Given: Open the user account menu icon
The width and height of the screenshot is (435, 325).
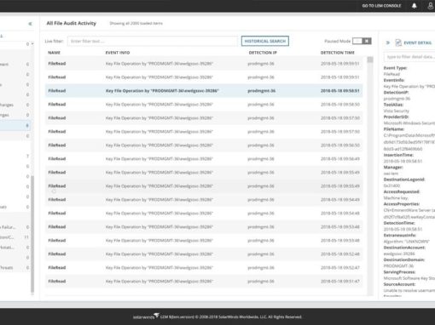Looking at the screenshot, I should pos(431,6).
